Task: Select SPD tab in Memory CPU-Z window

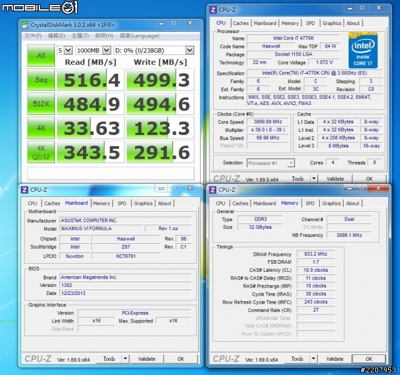Action: coord(310,203)
